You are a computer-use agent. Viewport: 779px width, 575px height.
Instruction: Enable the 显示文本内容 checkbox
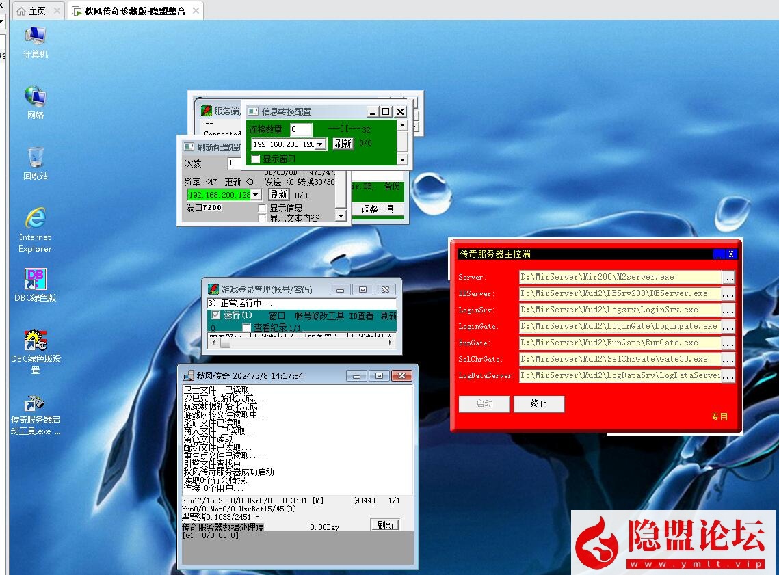tap(263, 218)
